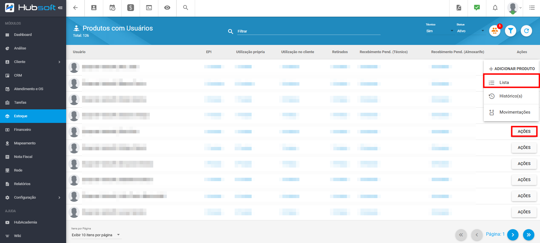Sort by Utilização no cliente column header

pyautogui.click(x=298, y=52)
